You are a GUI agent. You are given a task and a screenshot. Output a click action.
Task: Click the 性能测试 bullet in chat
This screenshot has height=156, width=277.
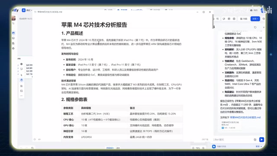pos(243,65)
